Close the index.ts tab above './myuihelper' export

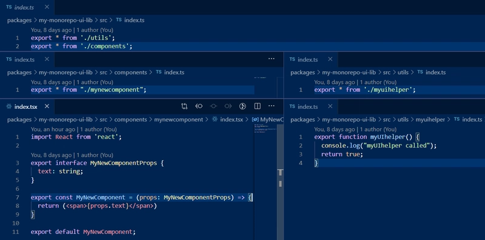point(330,59)
